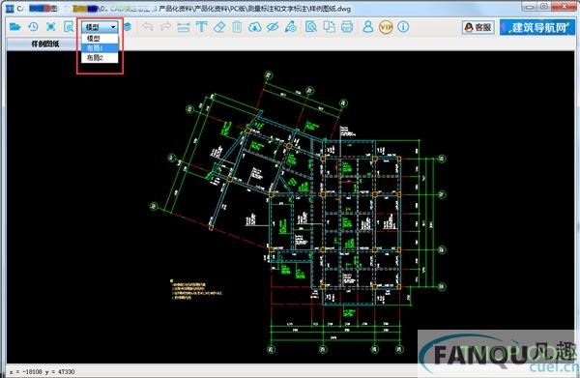
Task: Switch to the 样例图纸 tab
Action: (x=45, y=44)
